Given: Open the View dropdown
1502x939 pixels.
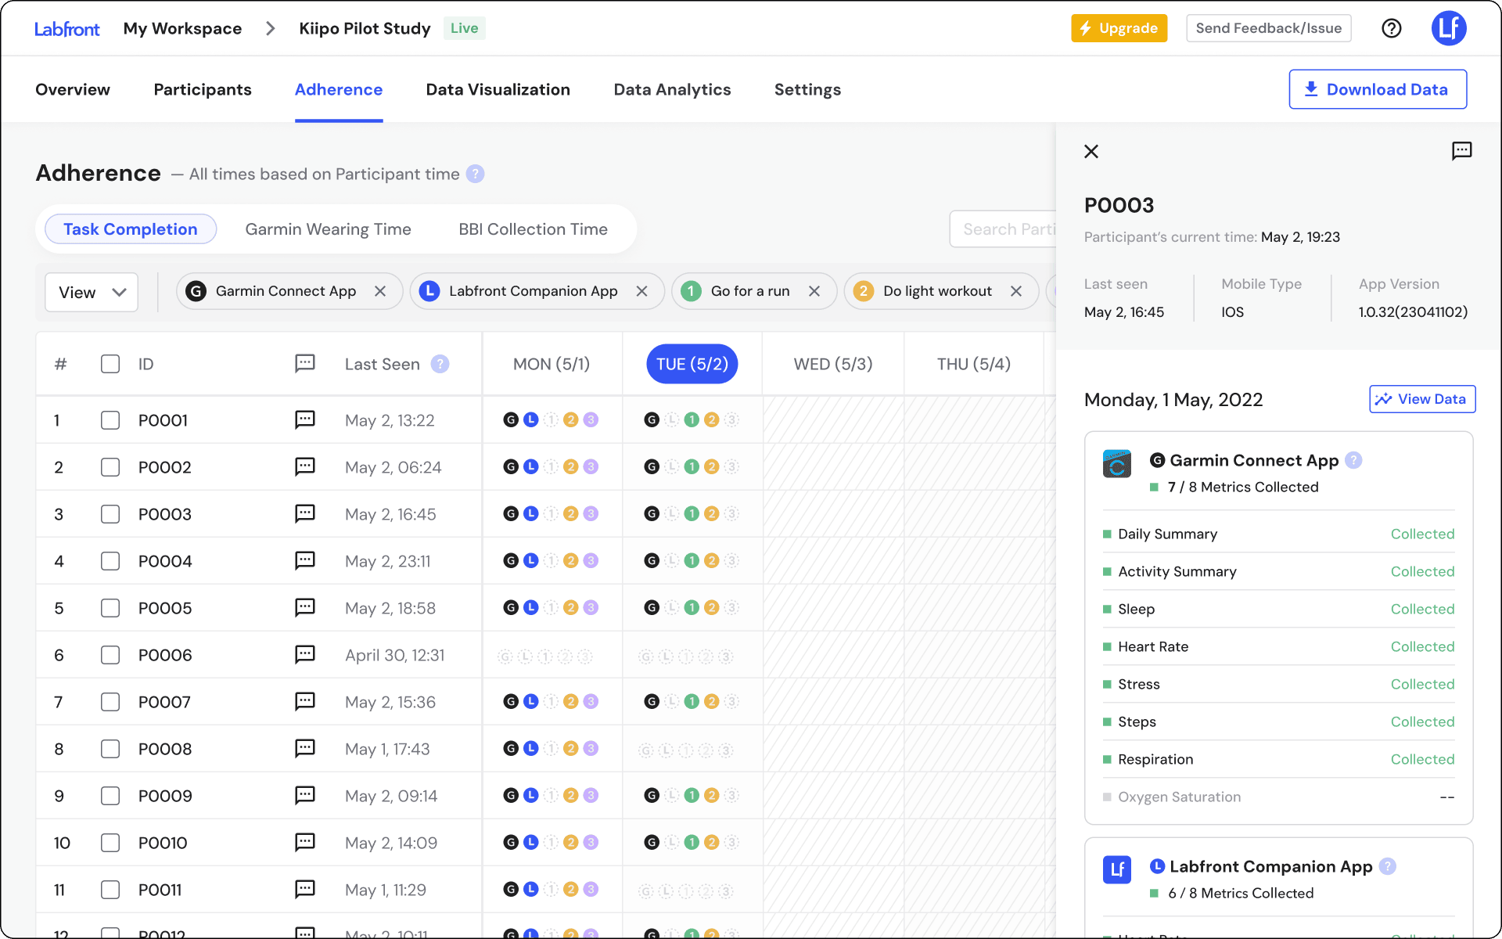Looking at the screenshot, I should [91, 292].
